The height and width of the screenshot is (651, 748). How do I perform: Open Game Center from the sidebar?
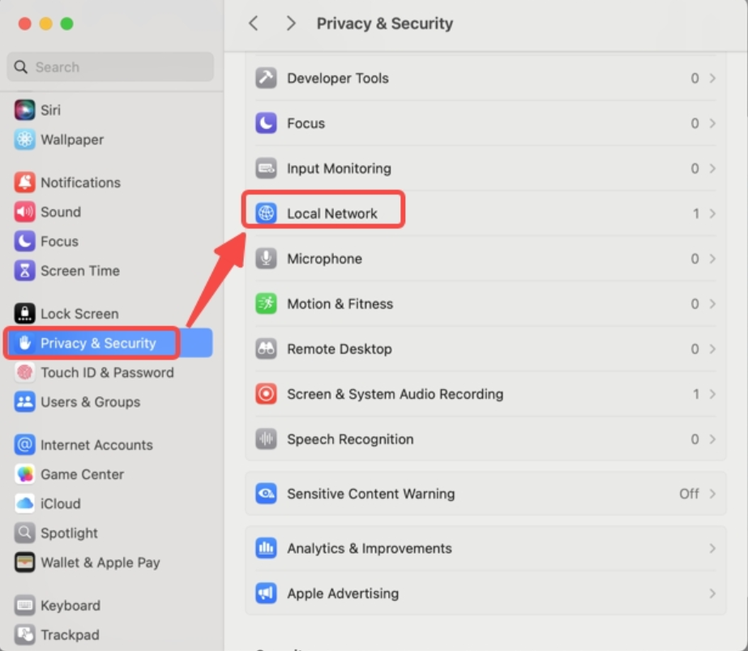82,474
